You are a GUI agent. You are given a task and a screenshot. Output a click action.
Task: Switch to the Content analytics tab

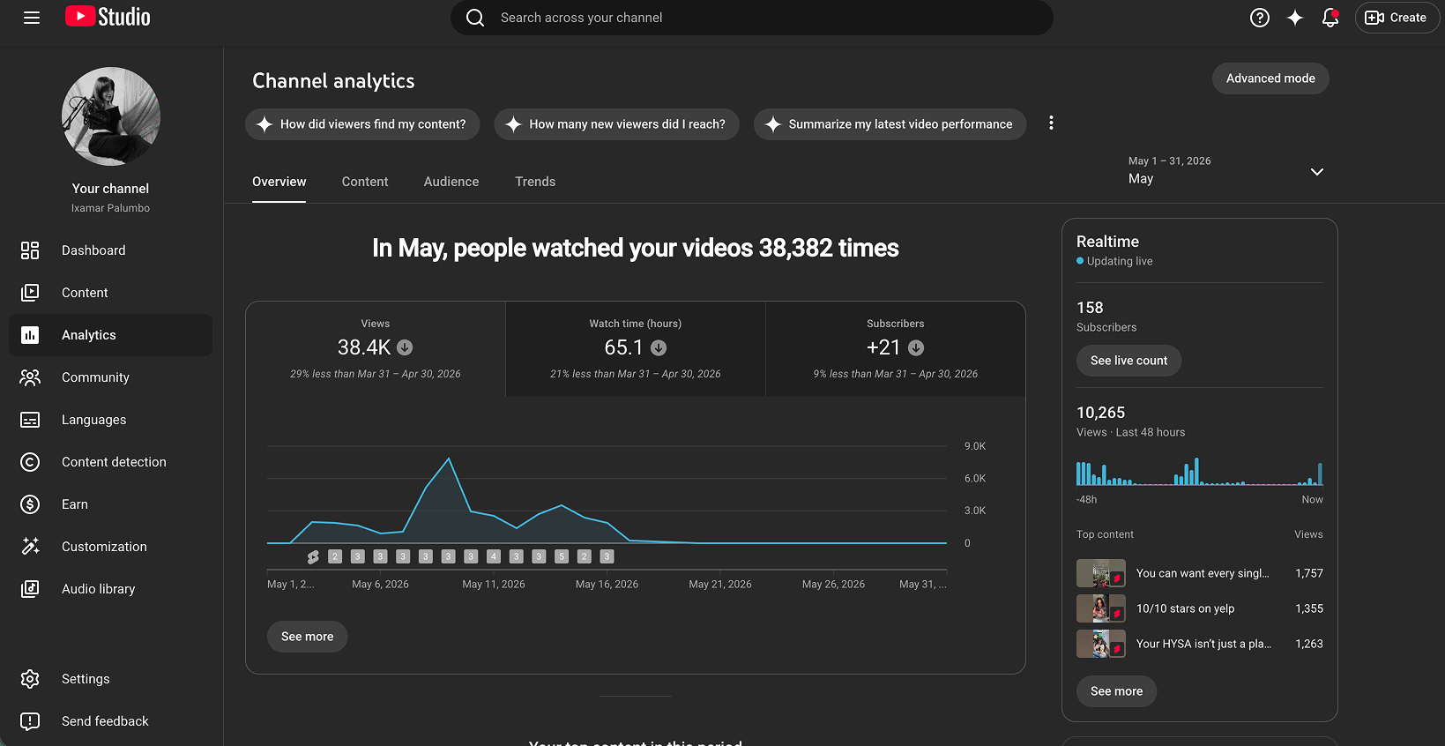pos(365,182)
